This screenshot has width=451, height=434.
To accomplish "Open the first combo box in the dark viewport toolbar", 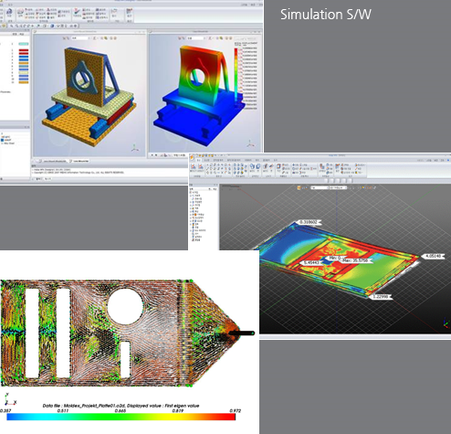I will pos(320,187).
